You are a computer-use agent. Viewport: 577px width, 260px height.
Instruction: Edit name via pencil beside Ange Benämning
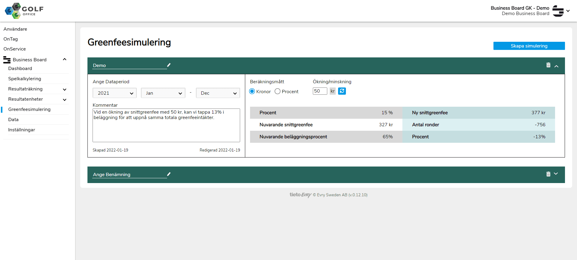(169, 174)
